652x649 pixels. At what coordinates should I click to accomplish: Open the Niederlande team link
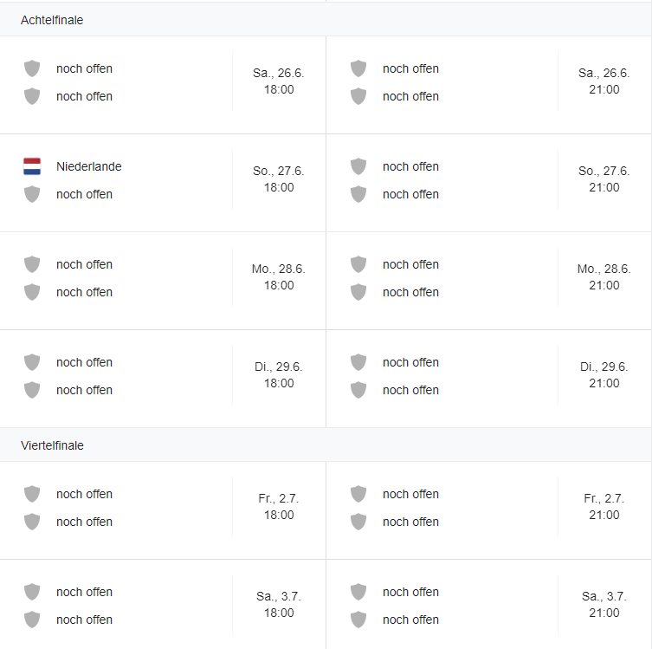[89, 166]
